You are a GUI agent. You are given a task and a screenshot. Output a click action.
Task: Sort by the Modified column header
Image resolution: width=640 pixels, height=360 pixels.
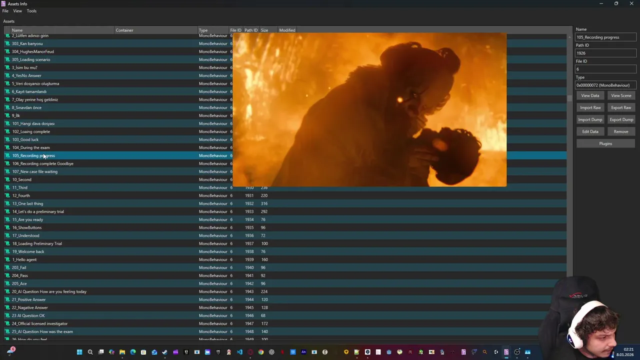click(x=287, y=30)
